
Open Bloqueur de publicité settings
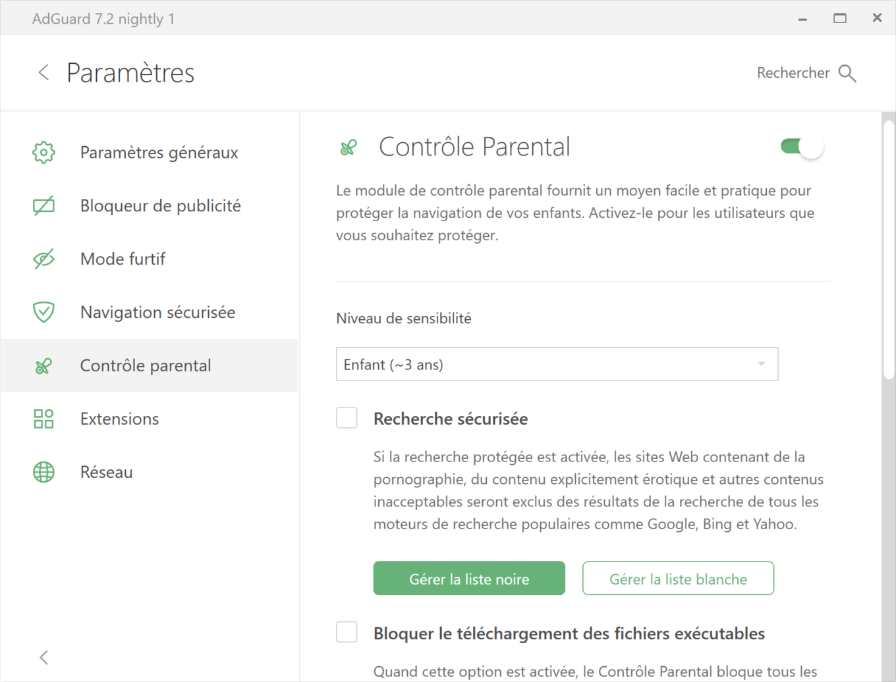tap(150, 205)
